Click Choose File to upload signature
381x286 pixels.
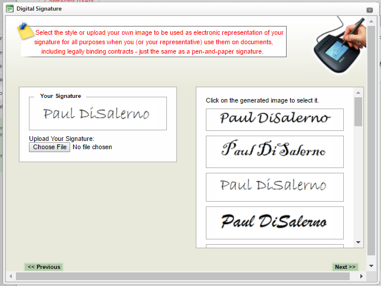[50, 147]
